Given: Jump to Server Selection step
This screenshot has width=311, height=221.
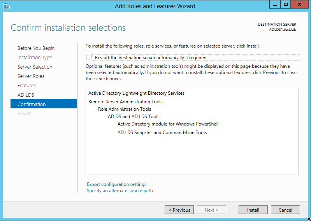Looking at the screenshot, I should 35,67.
